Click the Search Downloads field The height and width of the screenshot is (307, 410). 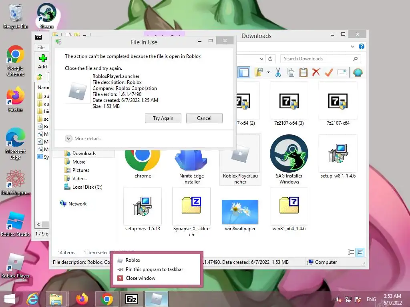point(320,59)
